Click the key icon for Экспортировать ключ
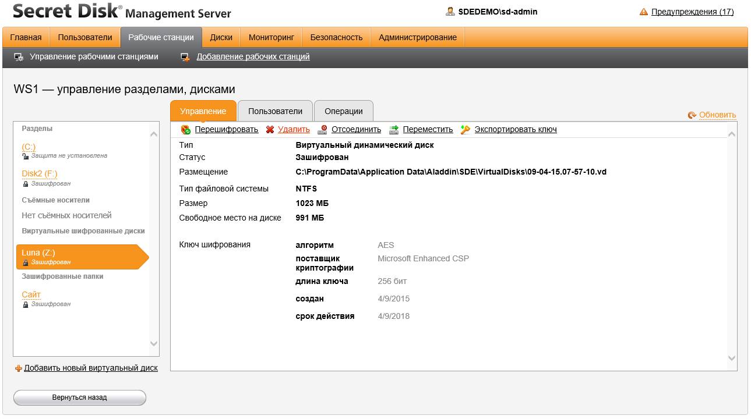Image resolution: width=751 pixels, height=419 pixels. click(466, 130)
